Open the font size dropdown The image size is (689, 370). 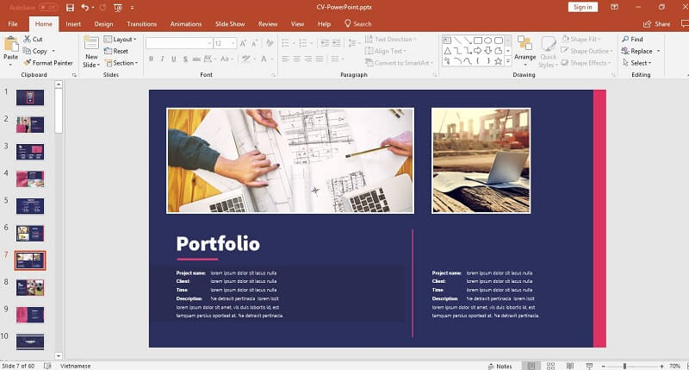click(x=233, y=43)
